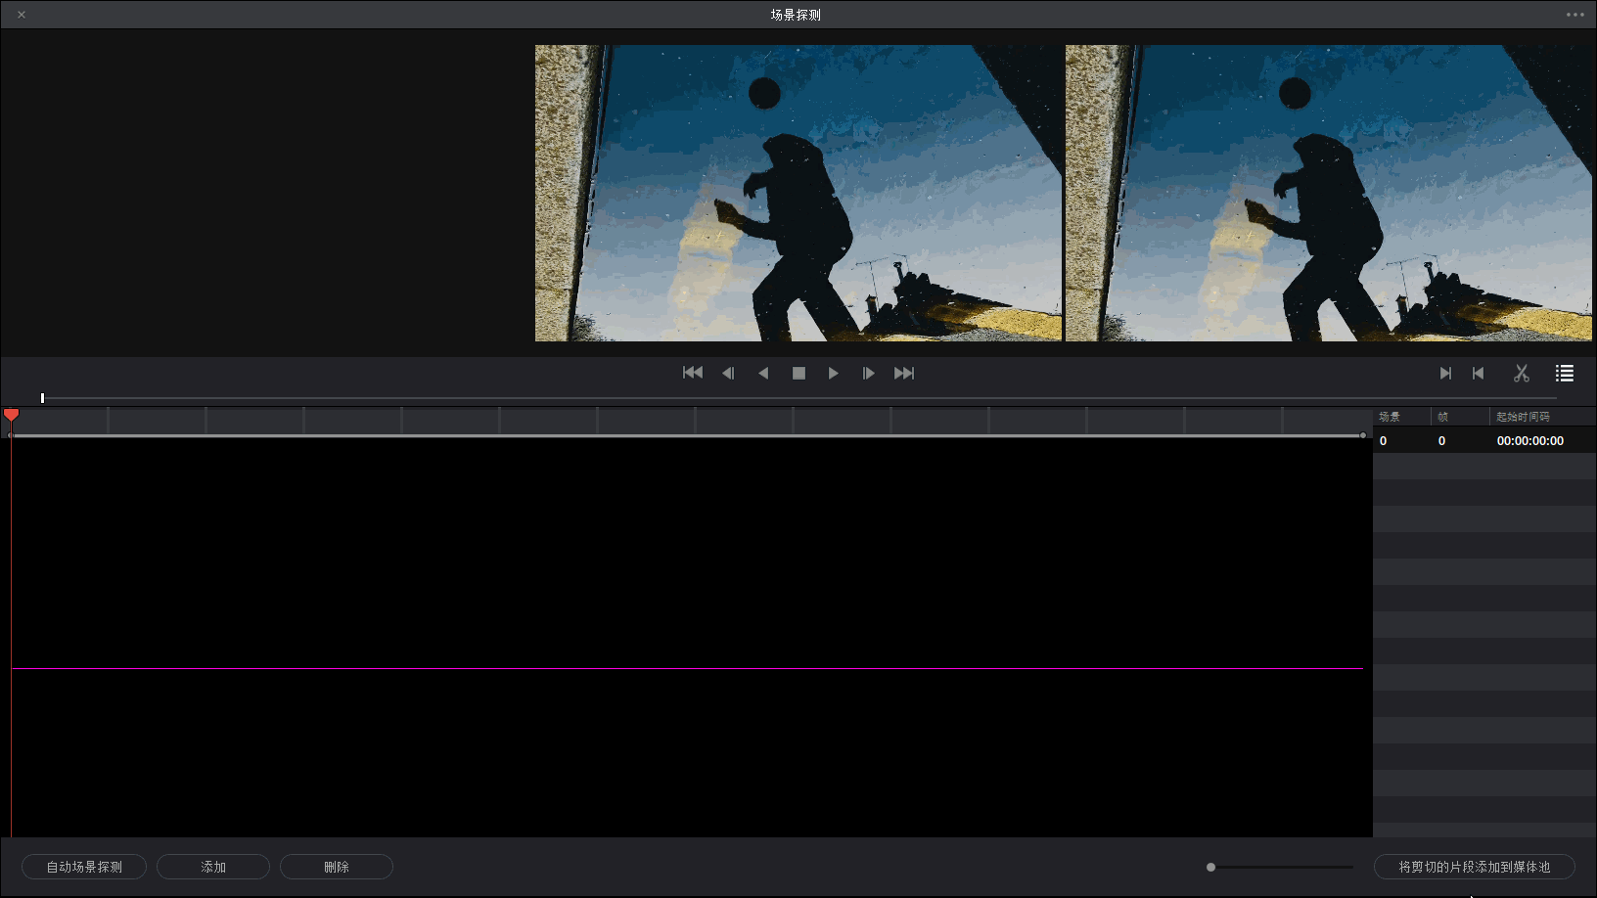Step back one frame
This screenshot has height=898, width=1597.
coord(728,373)
